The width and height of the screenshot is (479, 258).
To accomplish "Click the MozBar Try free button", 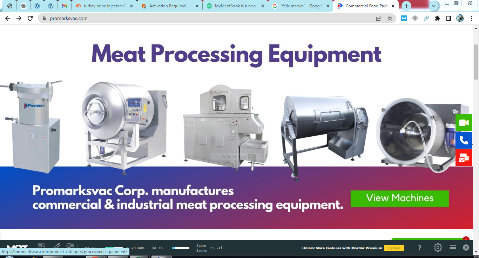I will pyautogui.click(x=394, y=248).
